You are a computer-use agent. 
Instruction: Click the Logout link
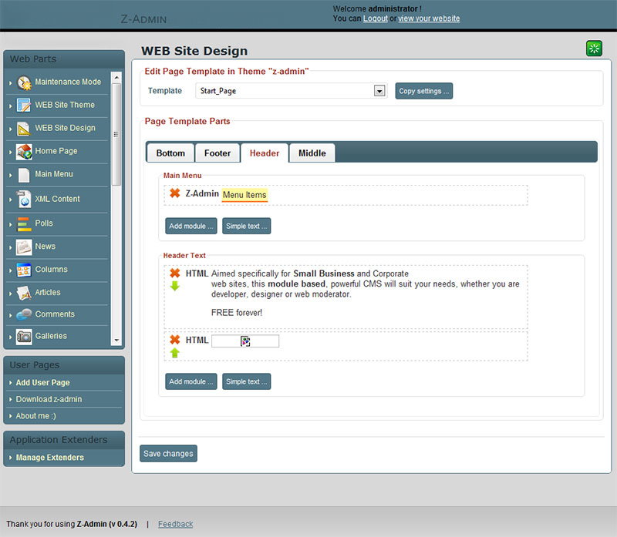(376, 18)
